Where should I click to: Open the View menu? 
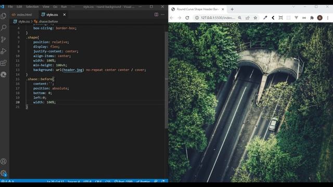pyautogui.click(x=46, y=7)
